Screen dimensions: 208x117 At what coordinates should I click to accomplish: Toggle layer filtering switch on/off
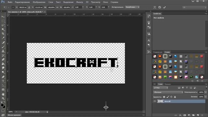click(x=206, y=87)
